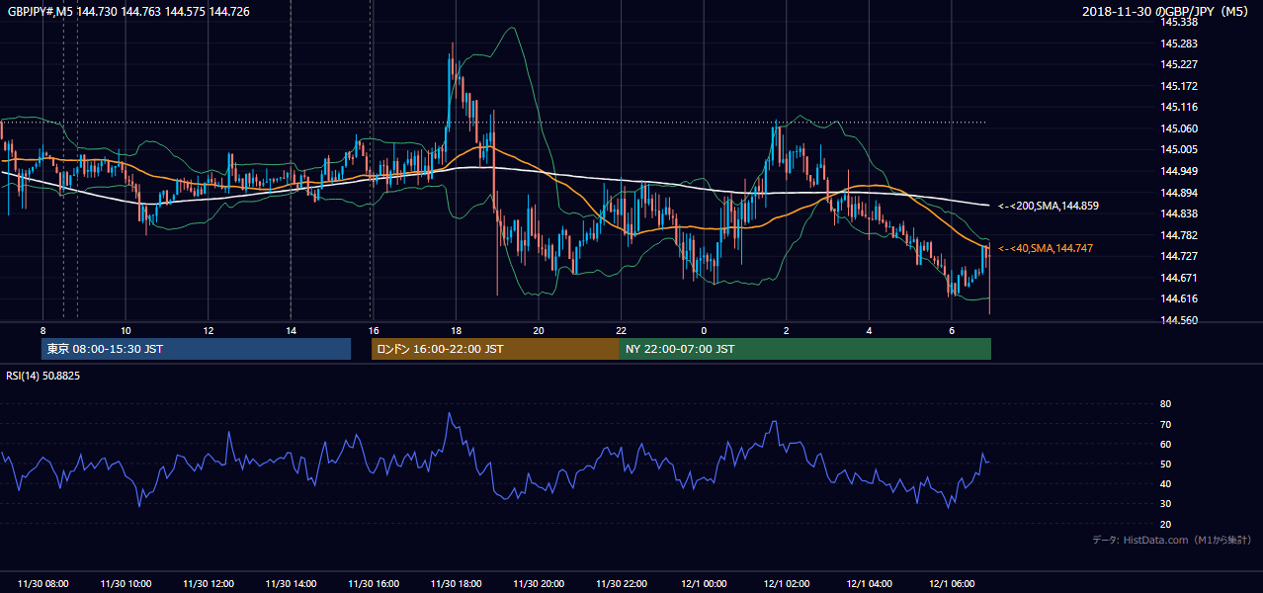Click the price axis value 145.283
The width and height of the screenshot is (1263, 593).
1179,43
